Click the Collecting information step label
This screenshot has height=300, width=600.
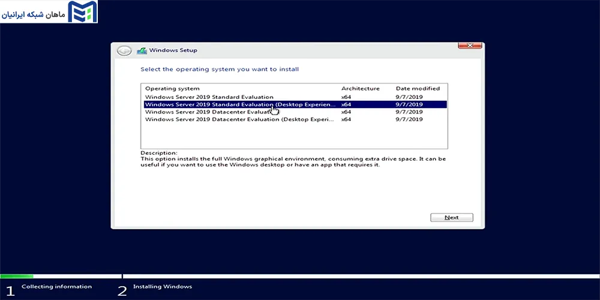click(x=56, y=287)
